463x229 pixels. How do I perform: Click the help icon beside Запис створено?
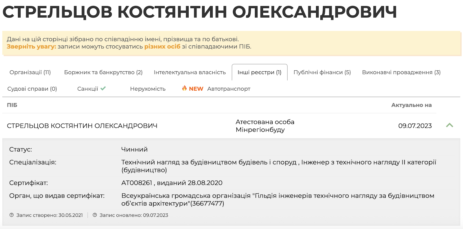(x=12, y=215)
